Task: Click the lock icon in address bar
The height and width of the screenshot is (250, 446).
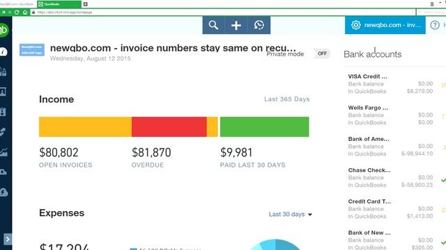Action: click(33, 12)
